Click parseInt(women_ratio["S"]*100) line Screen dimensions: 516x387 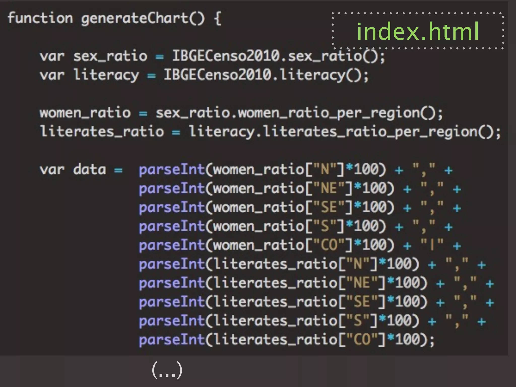[296, 226]
